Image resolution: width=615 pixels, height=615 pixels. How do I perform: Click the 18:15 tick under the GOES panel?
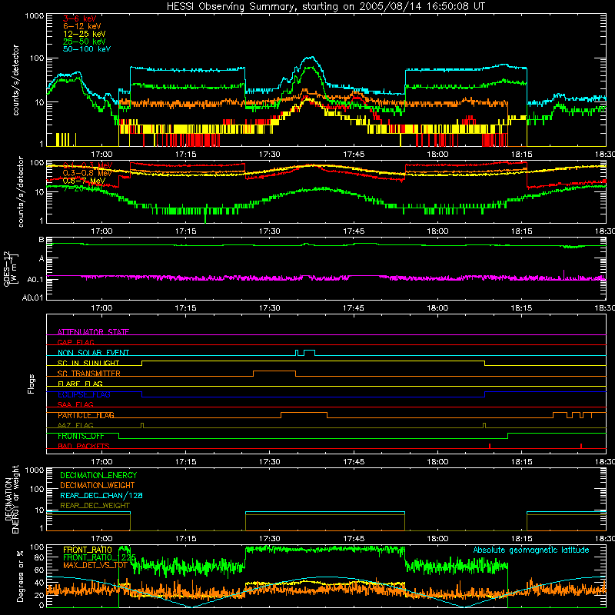coord(521,308)
